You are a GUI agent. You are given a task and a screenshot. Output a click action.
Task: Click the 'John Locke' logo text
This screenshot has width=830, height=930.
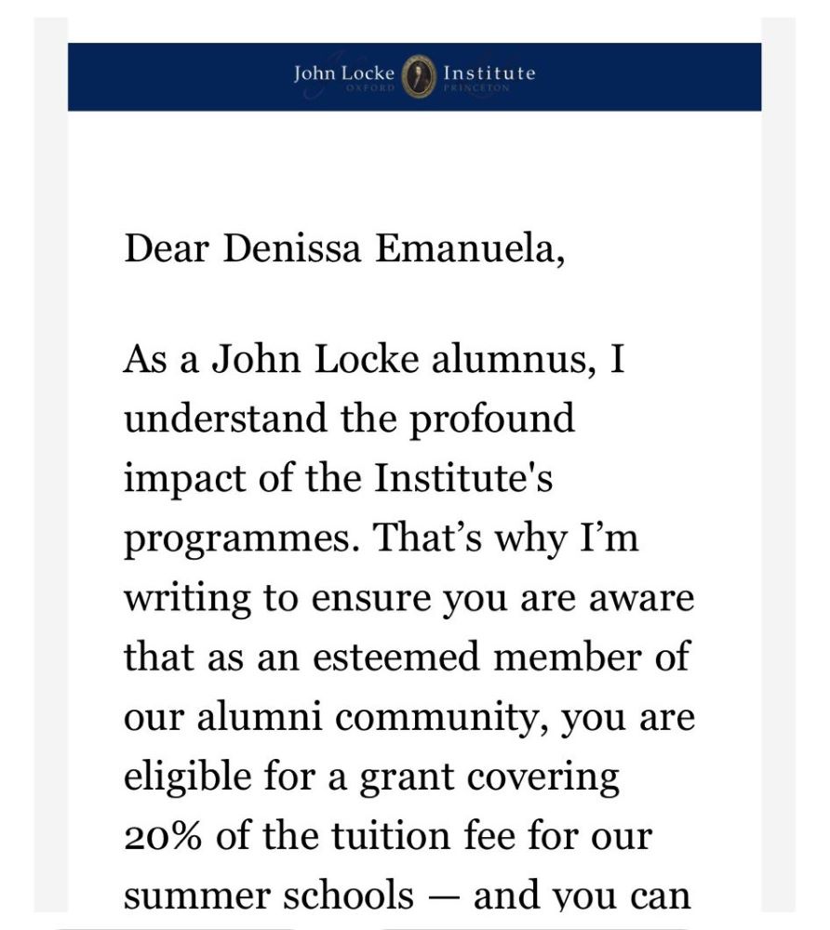(343, 73)
